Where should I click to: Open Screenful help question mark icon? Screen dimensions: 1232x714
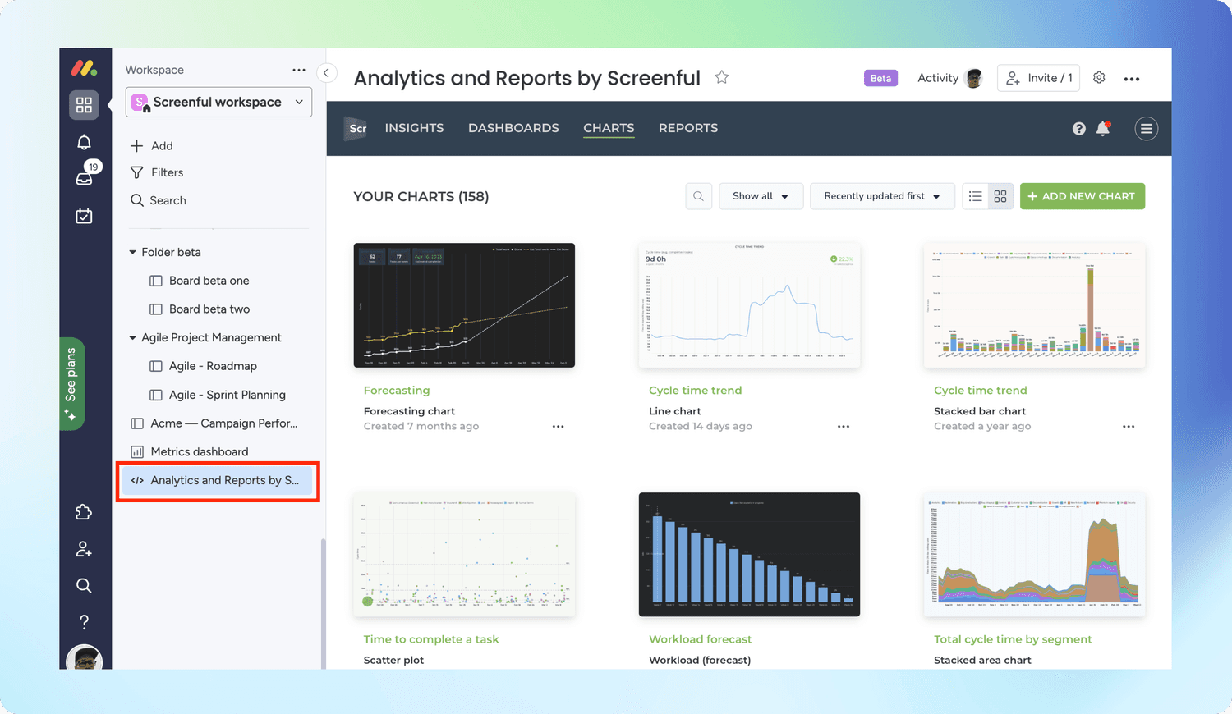[1079, 129]
